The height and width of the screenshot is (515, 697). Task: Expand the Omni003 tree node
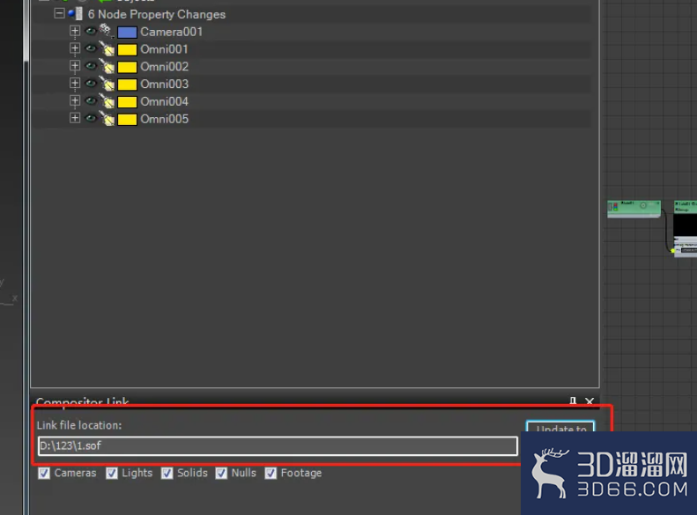(x=75, y=83)
